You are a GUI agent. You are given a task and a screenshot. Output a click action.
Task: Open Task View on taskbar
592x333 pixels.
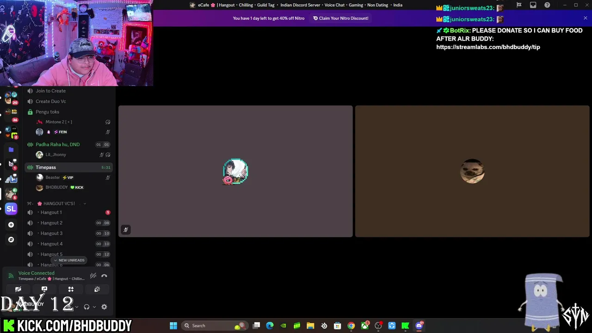click(257, 326)
